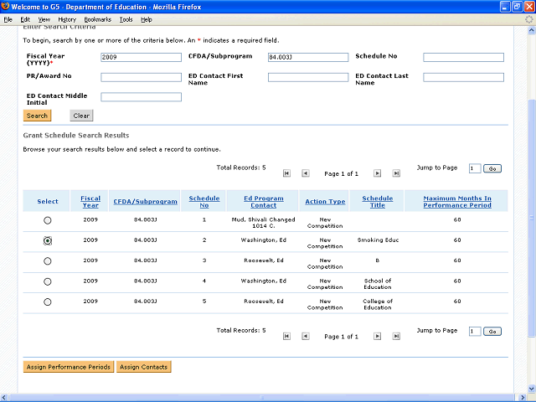
Task: Sort results by Schedule Title header
Action: 377,201
